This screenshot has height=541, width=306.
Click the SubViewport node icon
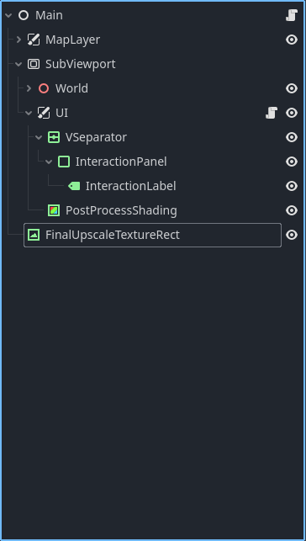coord(34,64)
